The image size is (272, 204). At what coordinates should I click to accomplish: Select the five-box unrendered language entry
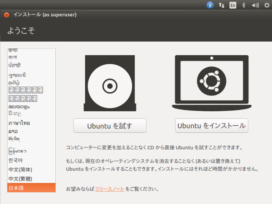(31, 99)
